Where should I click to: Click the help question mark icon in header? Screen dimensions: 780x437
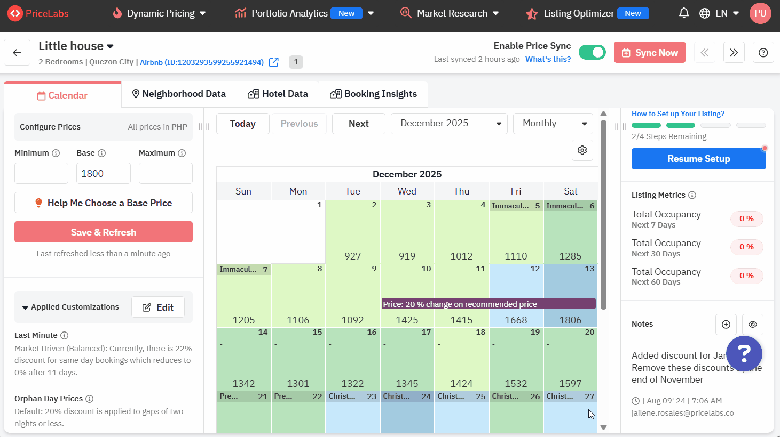pyautogui.click(x=763, y=53)
